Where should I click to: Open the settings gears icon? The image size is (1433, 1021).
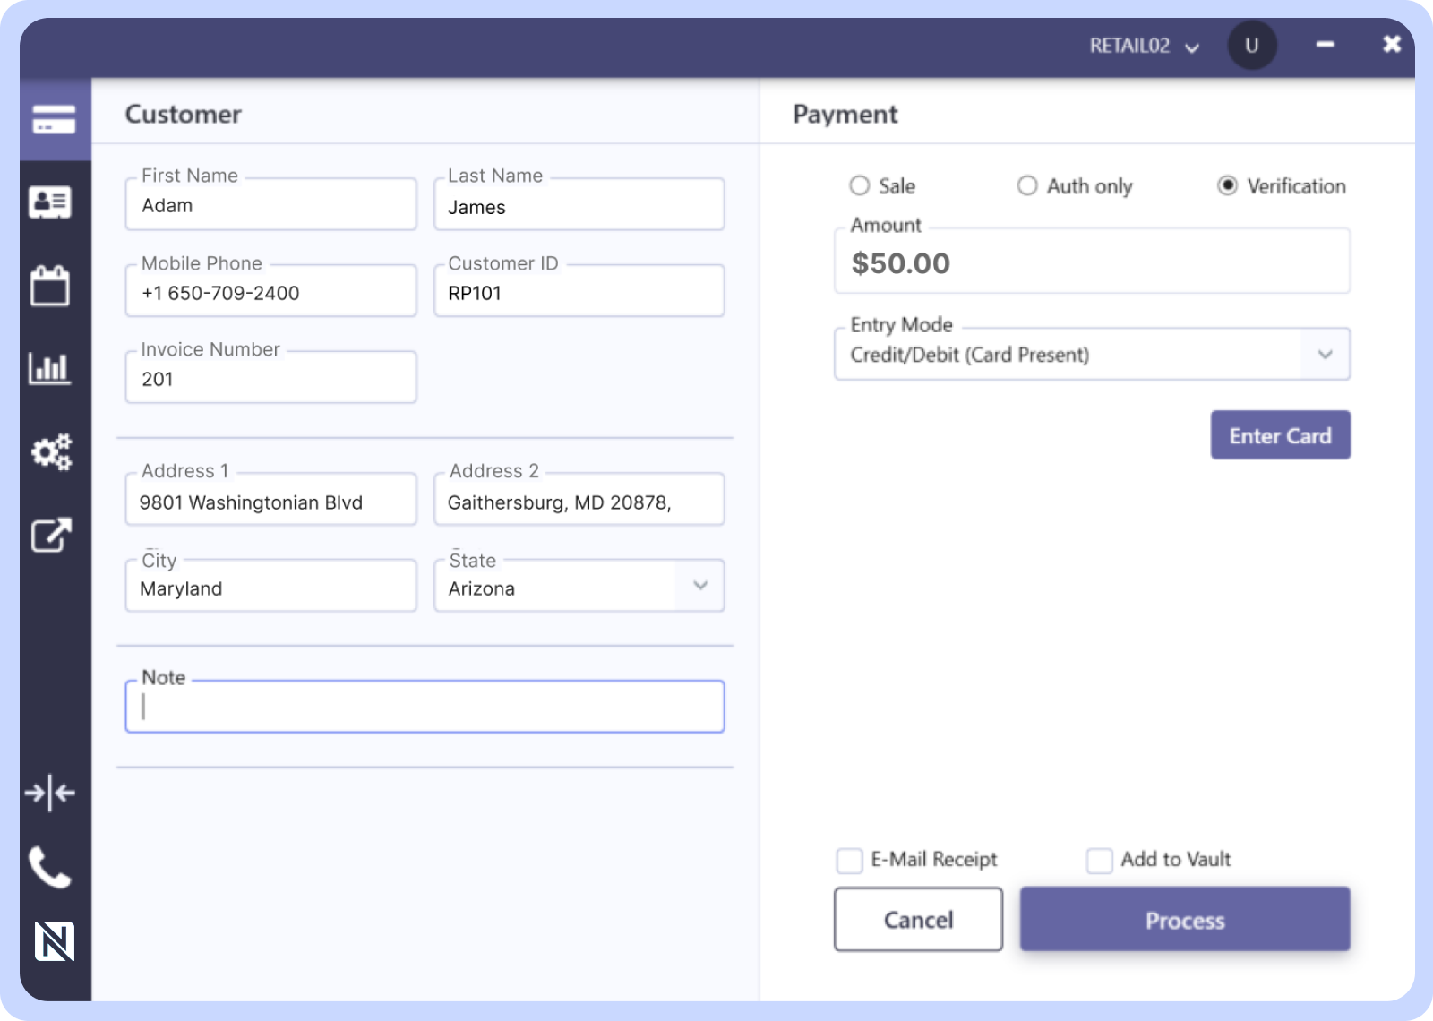(x=52, y=451)
